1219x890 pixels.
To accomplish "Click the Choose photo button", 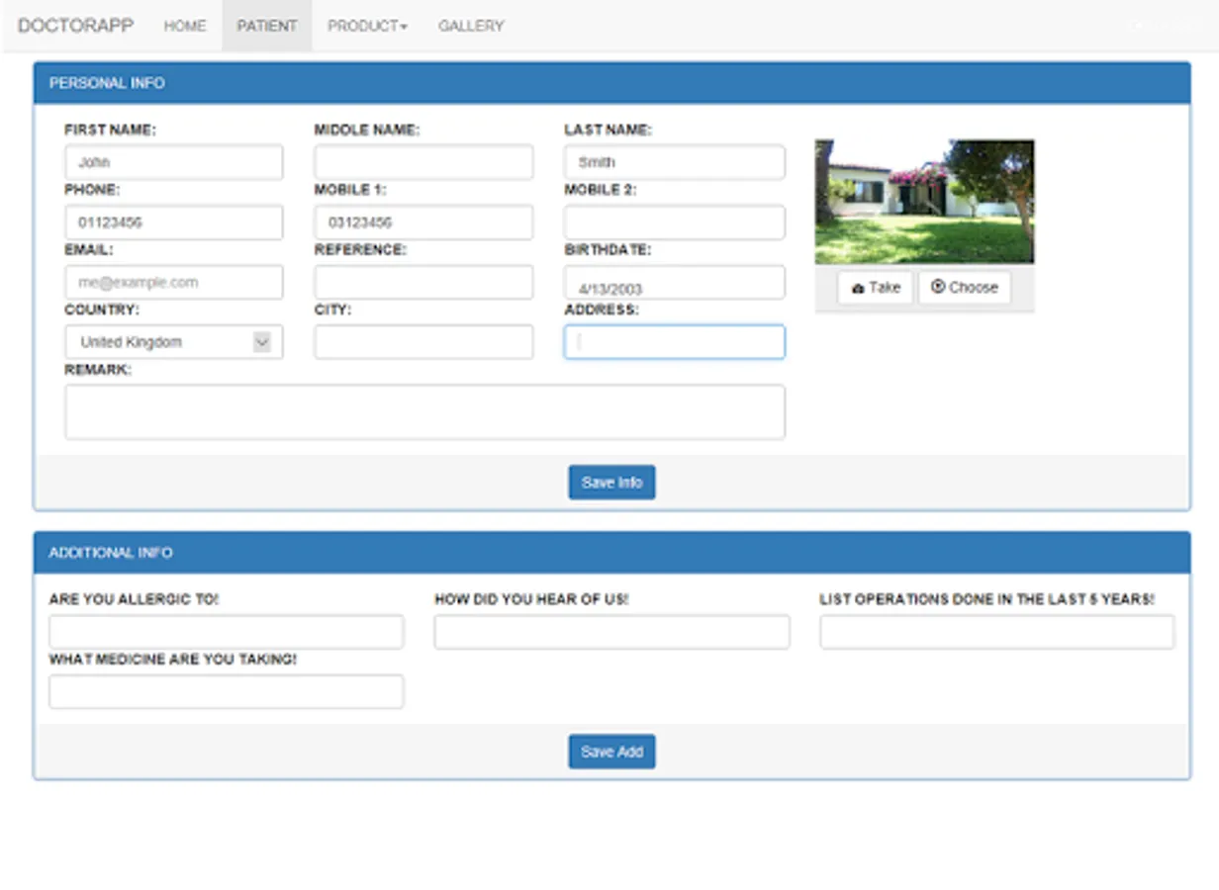I will coord(965,288).
